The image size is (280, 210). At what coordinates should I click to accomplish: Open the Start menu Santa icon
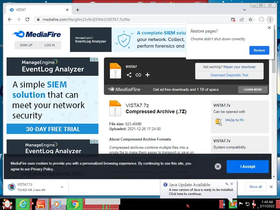click(x=7, y=204)
